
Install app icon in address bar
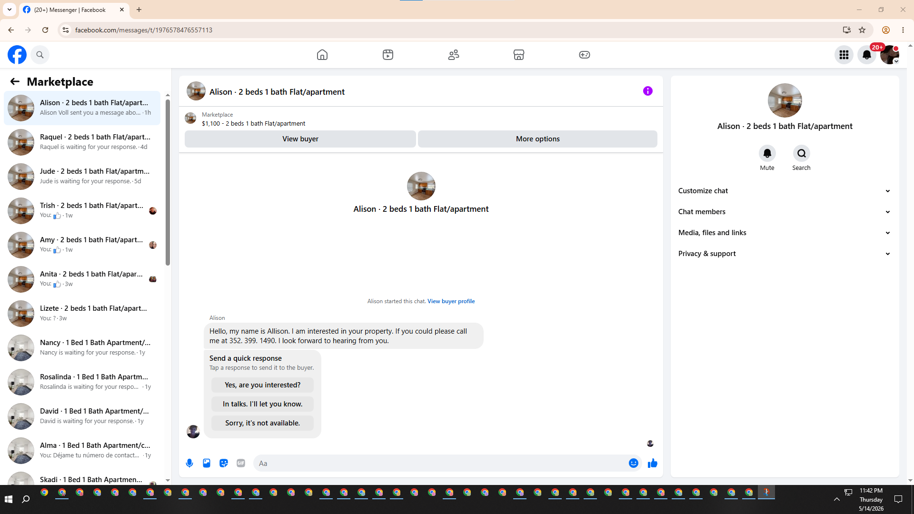[846, 30]
